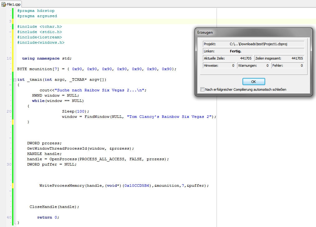Click line number 10 in the gutter

[x=9, y=58]
